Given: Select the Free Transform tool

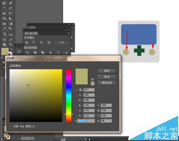Looking at the screenshot, I should (x=11, y=14).
